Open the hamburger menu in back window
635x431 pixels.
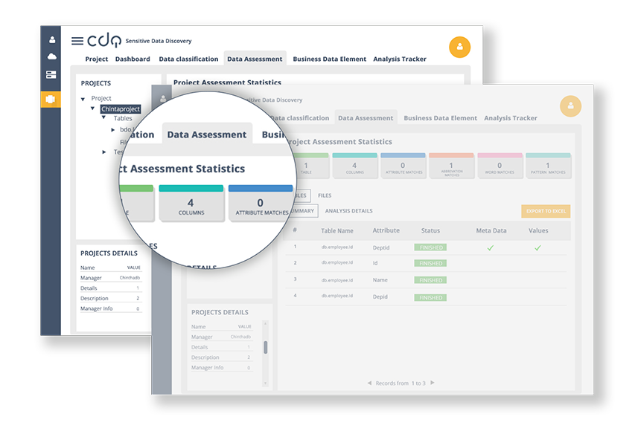tap(77, 41)
